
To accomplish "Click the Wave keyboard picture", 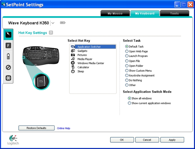I will click(x=41, y=56).
